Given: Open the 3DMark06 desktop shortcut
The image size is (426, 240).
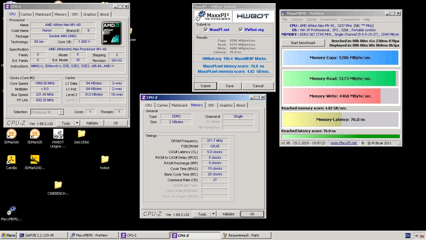Looking at the screenshot, I should click(x=11, y=137).
